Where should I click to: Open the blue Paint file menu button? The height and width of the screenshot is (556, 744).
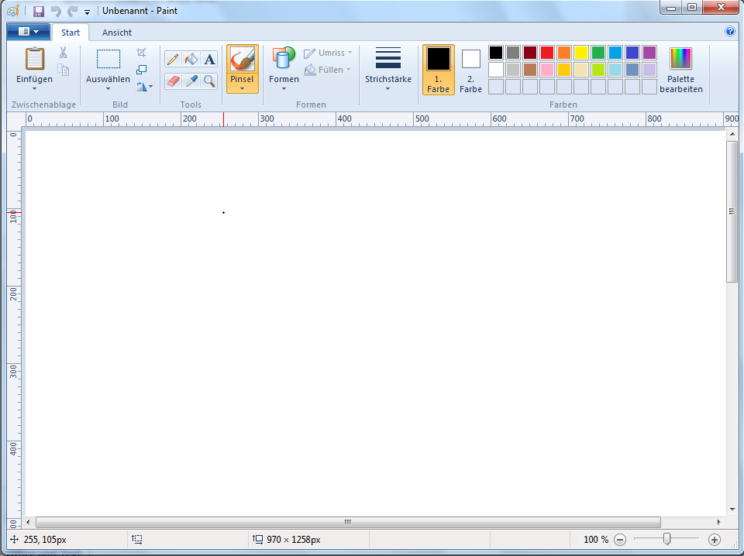click(29, 32)
